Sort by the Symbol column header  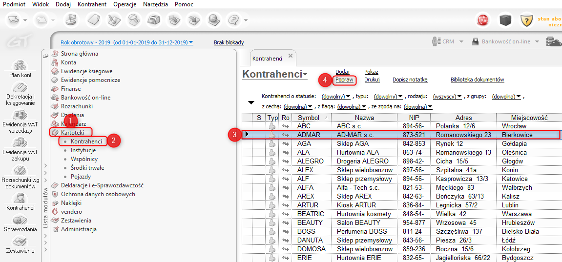pos(312,118)
